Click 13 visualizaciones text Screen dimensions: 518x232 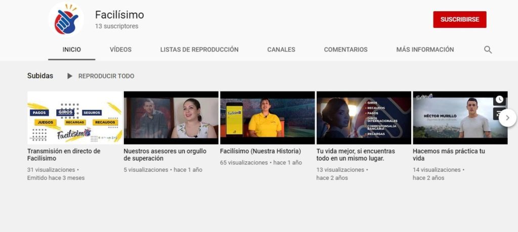(x=340, y=170)
